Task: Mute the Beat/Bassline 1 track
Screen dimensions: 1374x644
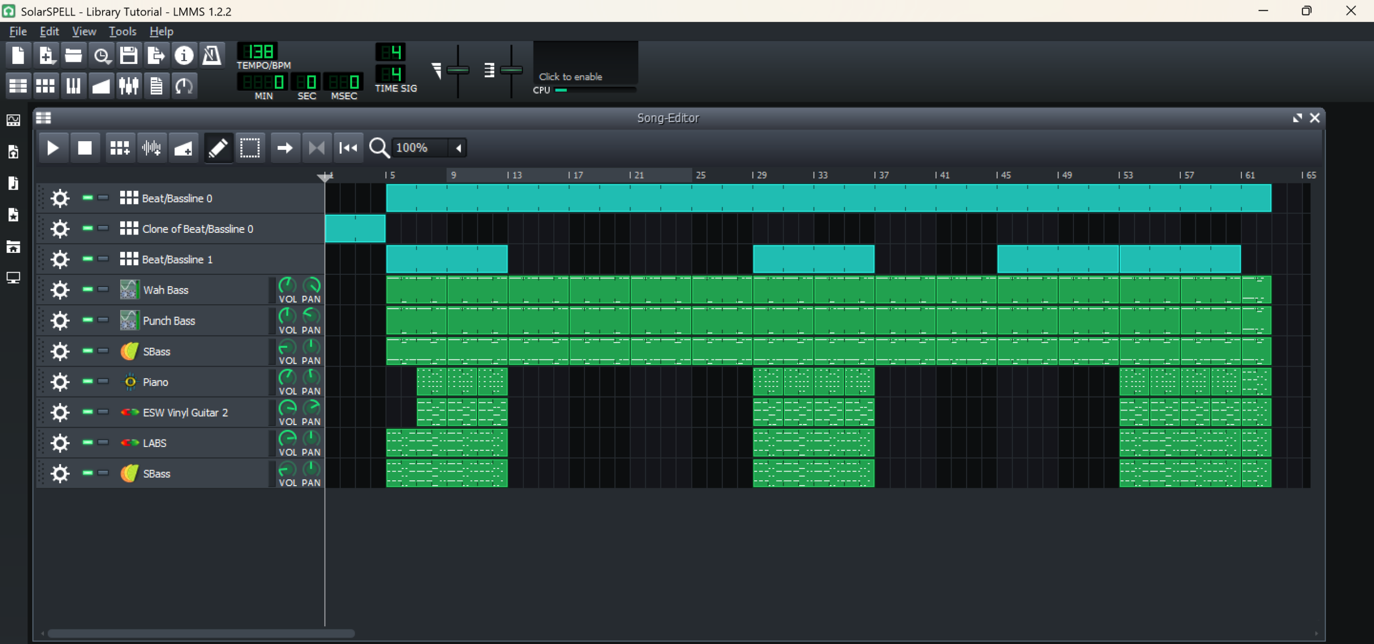Action: pyautogui.click(x=87, y=259)
